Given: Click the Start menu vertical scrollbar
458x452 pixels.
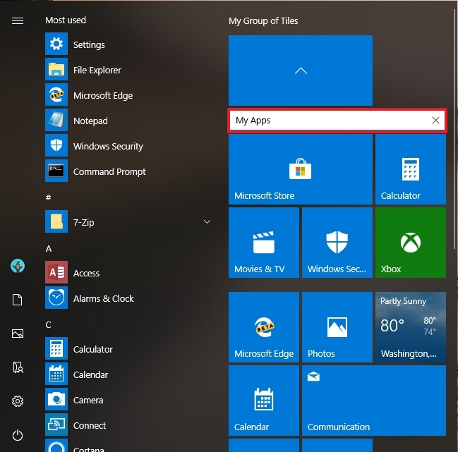Looking at the screenshot, I should click(454, 128).
